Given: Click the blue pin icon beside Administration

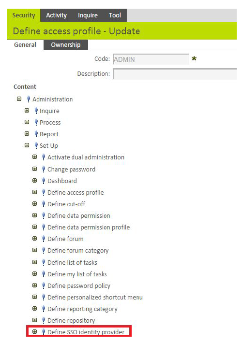Looking at the screenshot, I should point(29,99).
